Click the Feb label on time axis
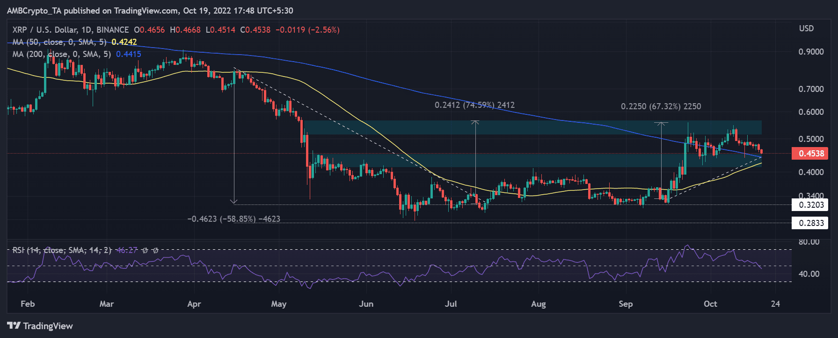The width and height of the screenshot is (838, 338). (x=28, y=304)
